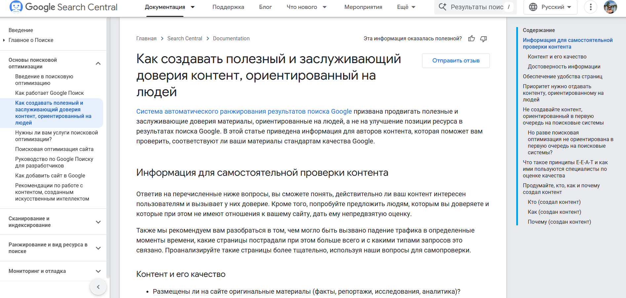626x298 pixels.
Task: Click the search icon in search box
Action: coord(442,7)
